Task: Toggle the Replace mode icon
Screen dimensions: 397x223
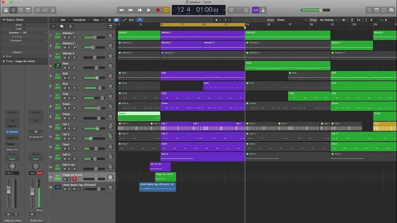Action: click(231, 10)
